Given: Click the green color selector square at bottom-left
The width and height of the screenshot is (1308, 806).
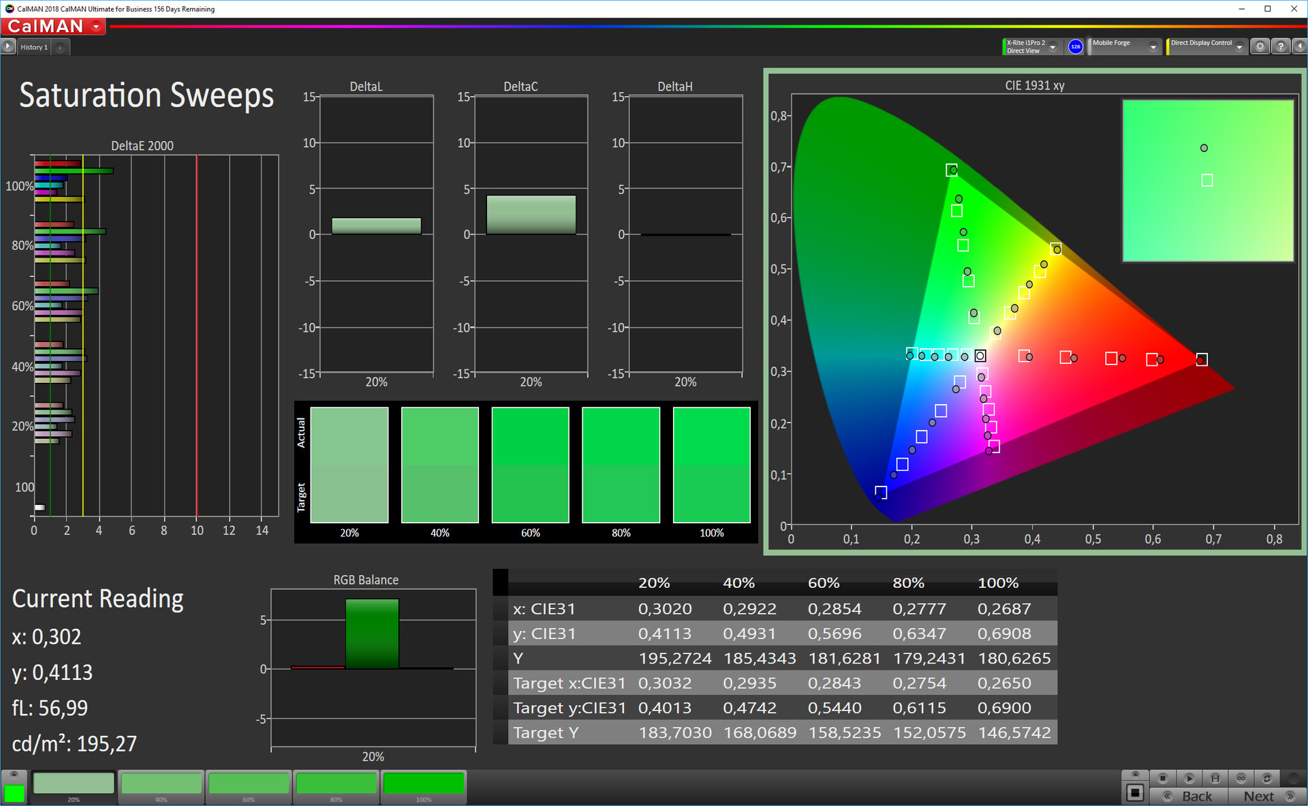Looking at the screenshot, I should click(14, 793).
